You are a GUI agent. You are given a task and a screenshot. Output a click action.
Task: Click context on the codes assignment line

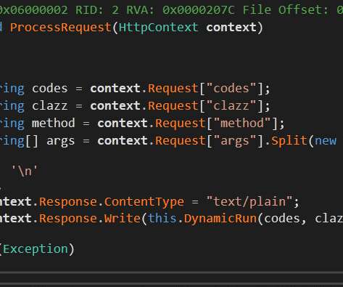click(x=115, y=88)
